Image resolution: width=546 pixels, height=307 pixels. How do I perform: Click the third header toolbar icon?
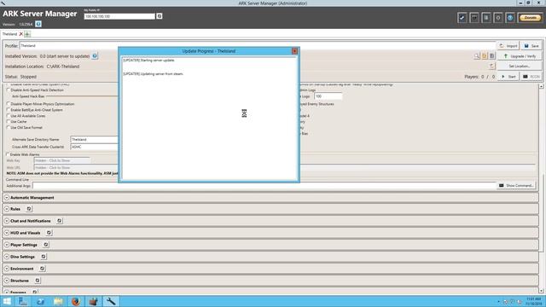pos(486,17)
